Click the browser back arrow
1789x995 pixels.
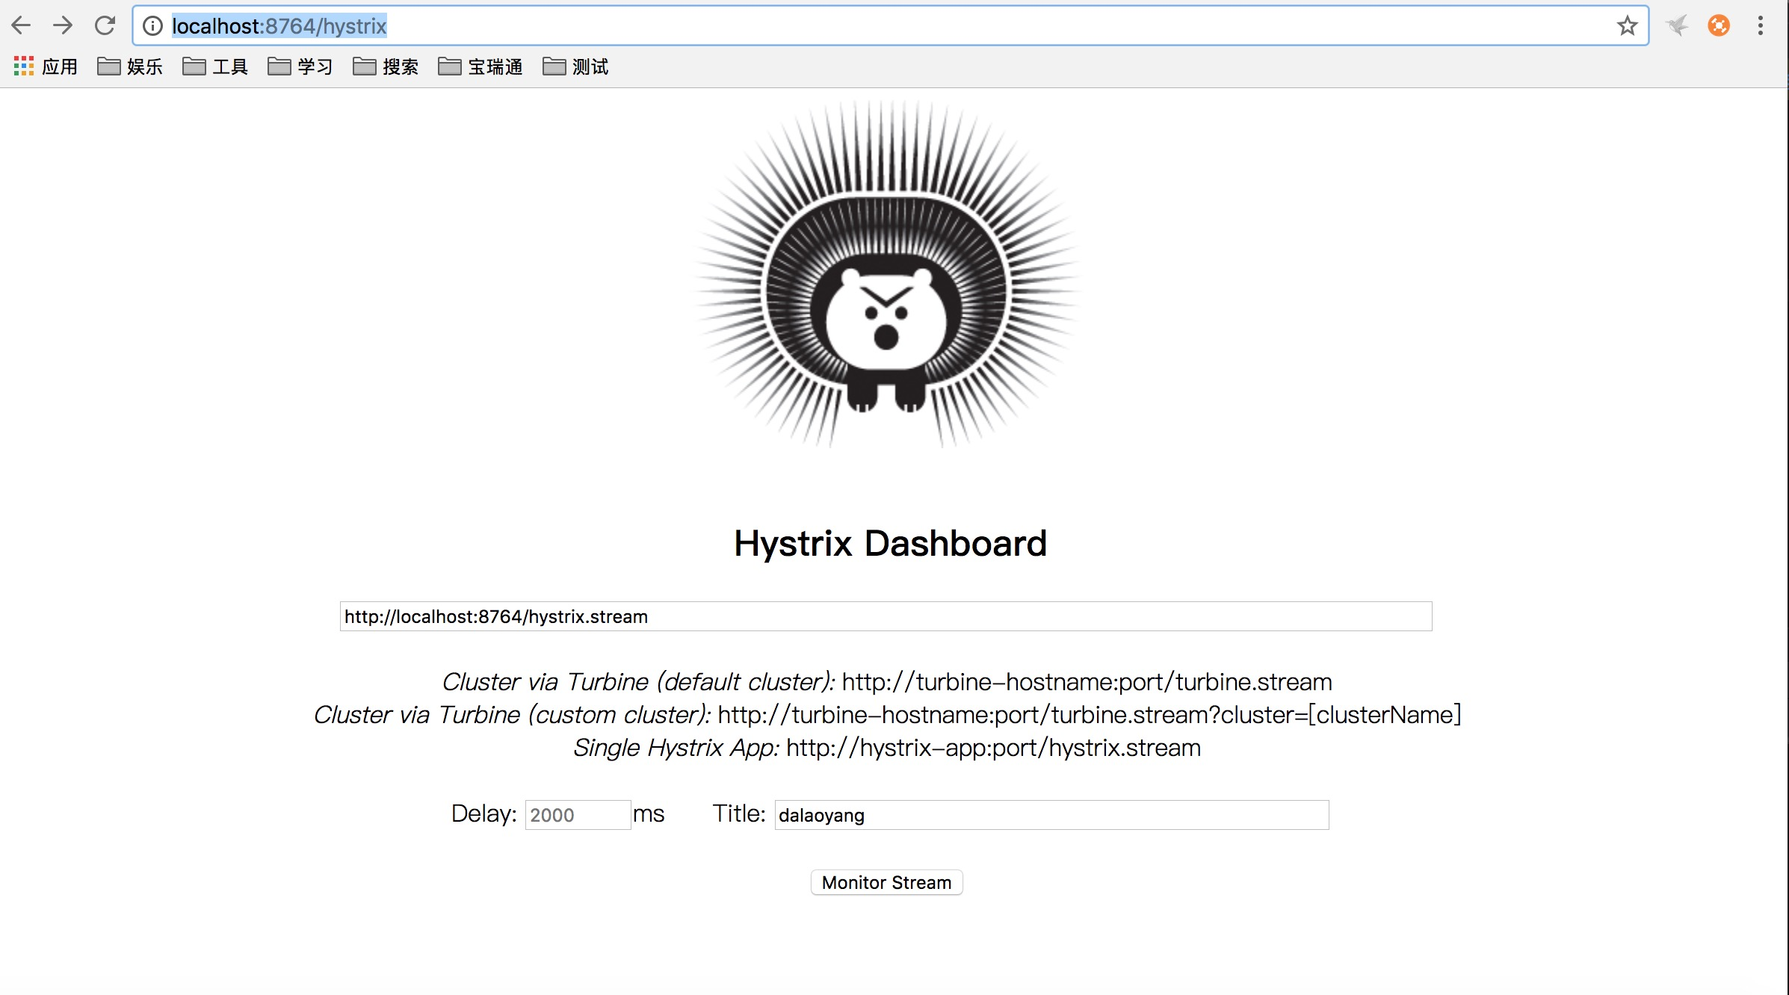21,26
